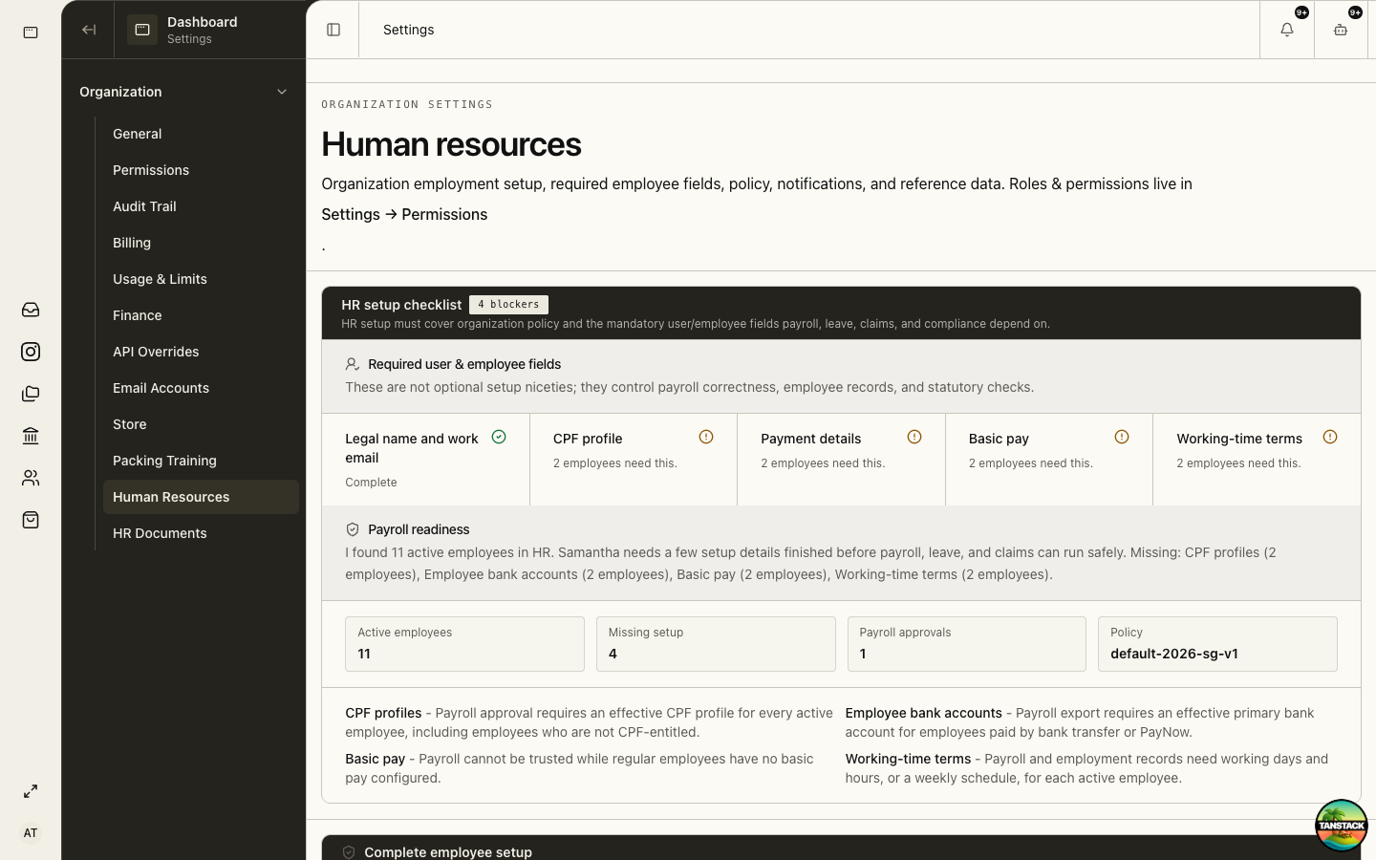The height and width of the screenshot is (860, 1376).
Task: Click the warning icon on Basic pay card
Action: (1122, 437)
